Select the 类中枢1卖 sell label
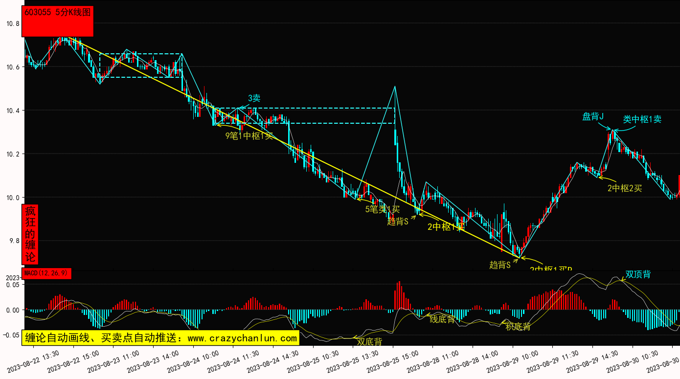 (642, 119)
